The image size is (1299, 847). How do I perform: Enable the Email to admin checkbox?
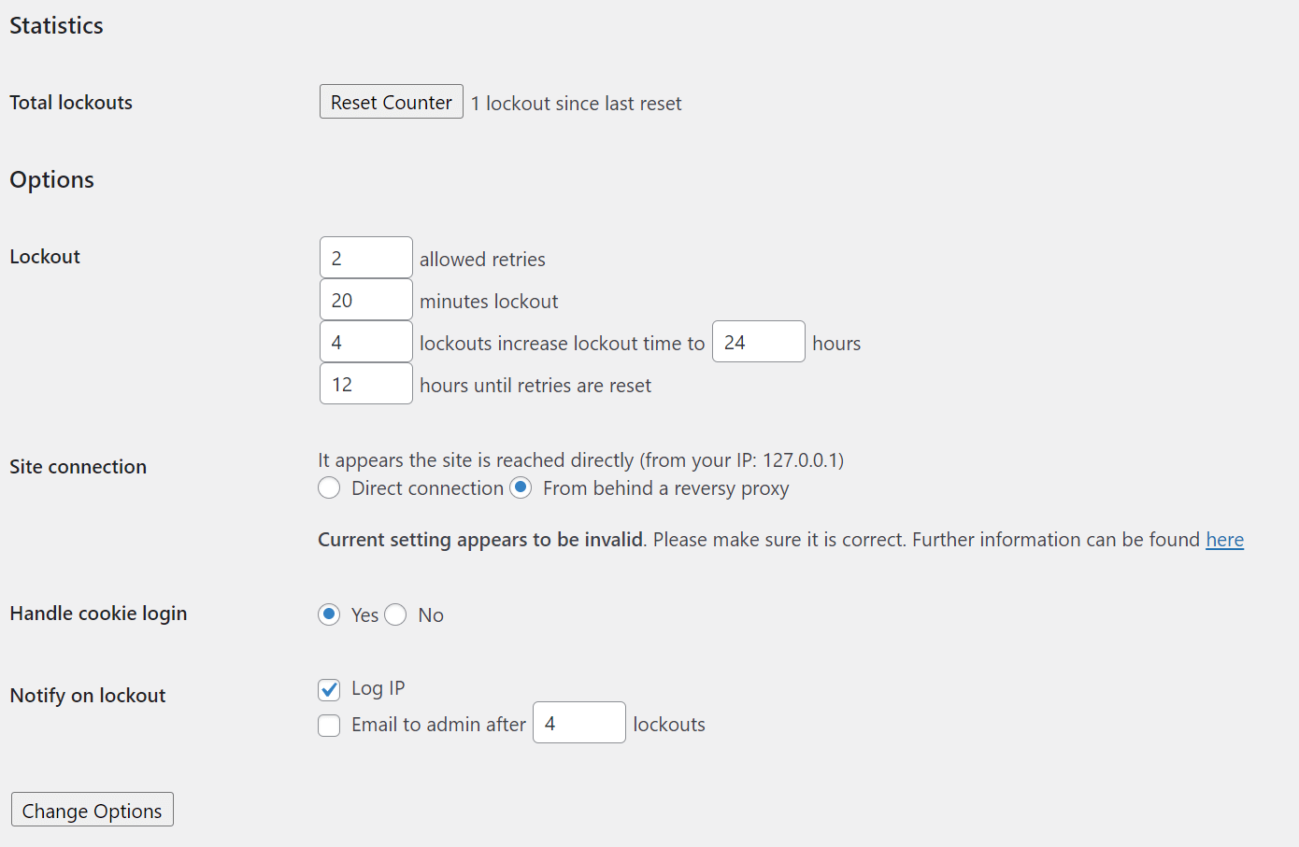[329, 726]
